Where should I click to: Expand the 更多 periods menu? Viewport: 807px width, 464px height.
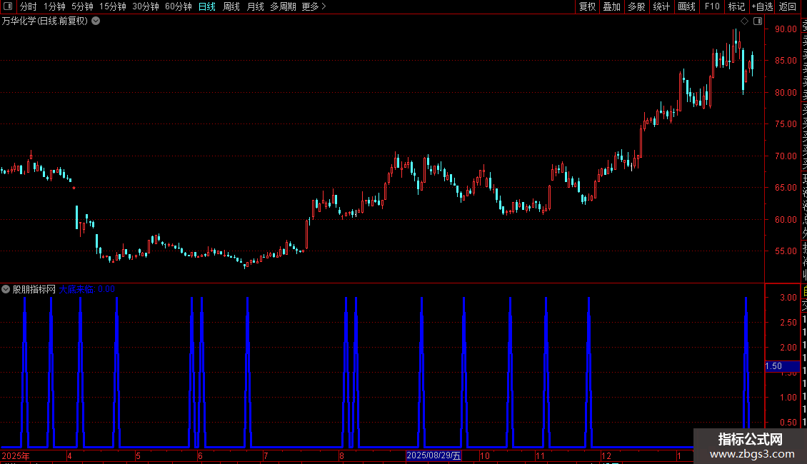click(x=314, y=6)
